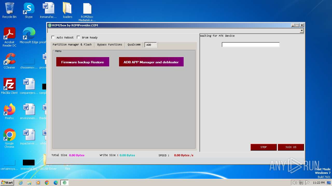Image resolution: width=332 pixels, height=186 pixels.
Task: Click the Join US button
Action: (x=291, y=147)
